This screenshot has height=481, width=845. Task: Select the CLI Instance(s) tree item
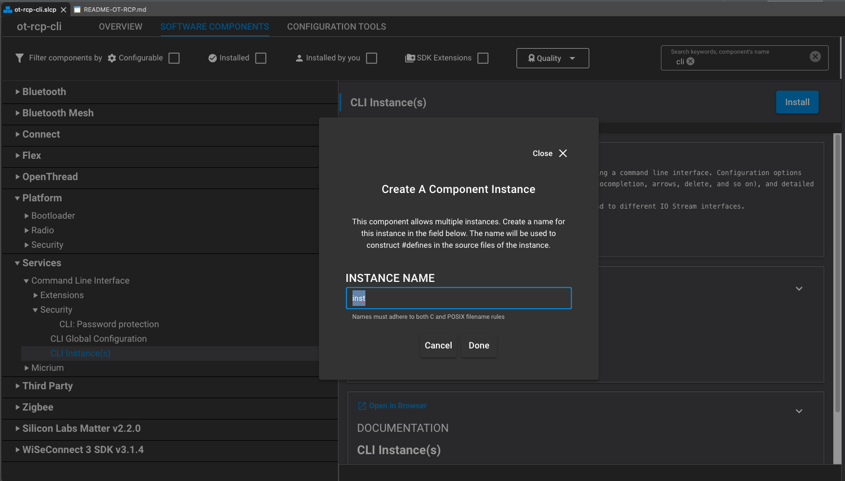point(81,353)
